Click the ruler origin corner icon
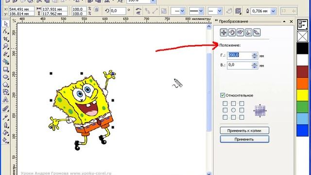The image size is (311, 175). coord(14,20)
